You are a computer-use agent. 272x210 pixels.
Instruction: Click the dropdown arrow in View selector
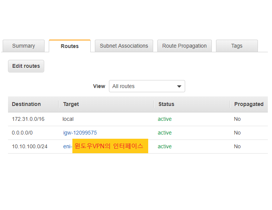click(x=179, y=86)
